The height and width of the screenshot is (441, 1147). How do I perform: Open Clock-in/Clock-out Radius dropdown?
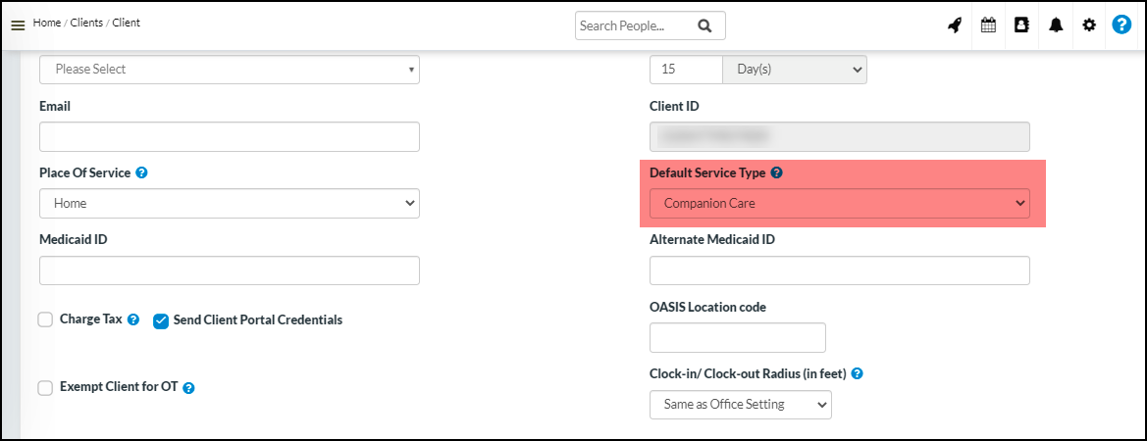[740, 405]
